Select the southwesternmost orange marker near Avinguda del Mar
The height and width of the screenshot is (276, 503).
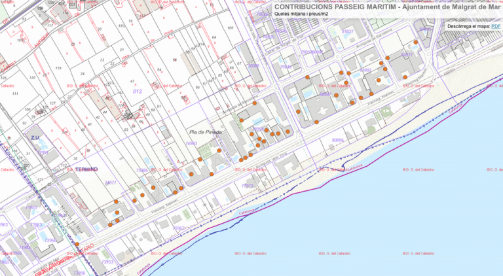point(77,245)
